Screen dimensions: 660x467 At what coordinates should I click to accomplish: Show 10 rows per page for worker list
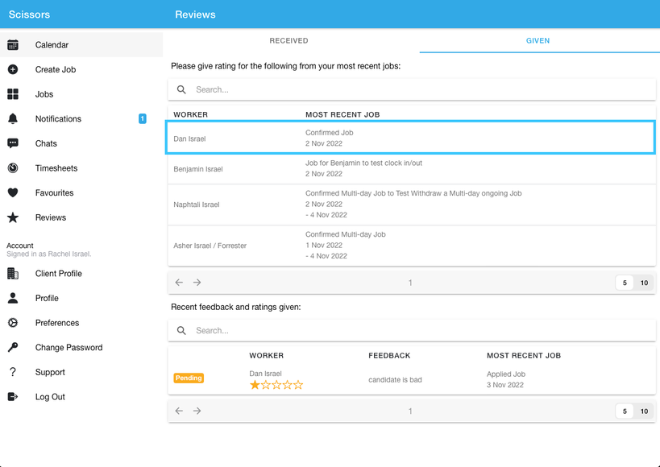pyautogui.click(x=644, y=283)
